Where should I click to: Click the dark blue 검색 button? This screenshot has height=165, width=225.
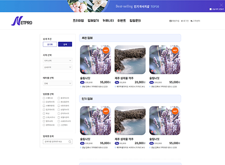(65, 44)
